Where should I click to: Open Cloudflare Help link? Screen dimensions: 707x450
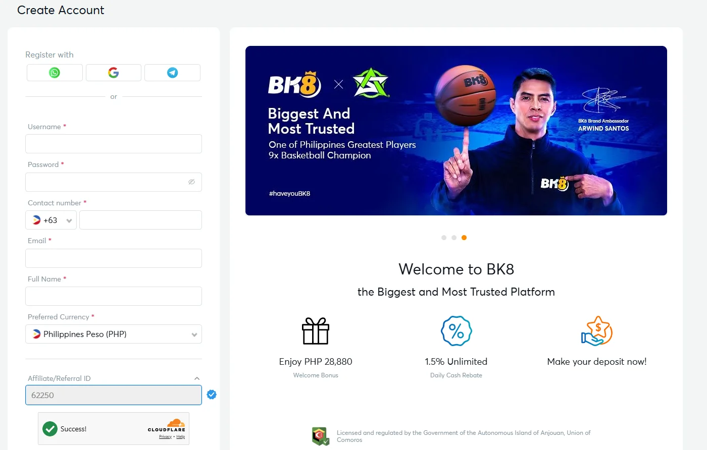pyautogui.click(x=181, y=437)
